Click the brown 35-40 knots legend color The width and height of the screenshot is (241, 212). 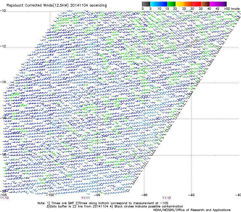tap(205, 4)
